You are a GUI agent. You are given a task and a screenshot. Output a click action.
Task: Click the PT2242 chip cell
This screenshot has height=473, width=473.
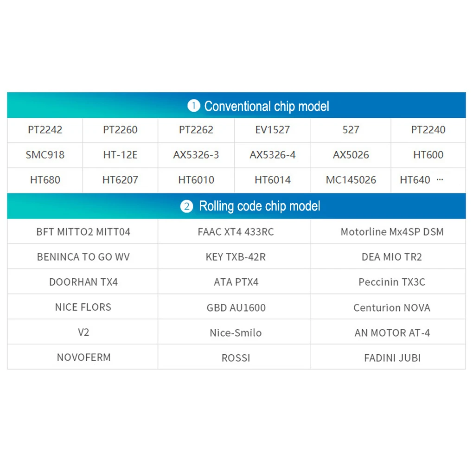tap(45, 130)
